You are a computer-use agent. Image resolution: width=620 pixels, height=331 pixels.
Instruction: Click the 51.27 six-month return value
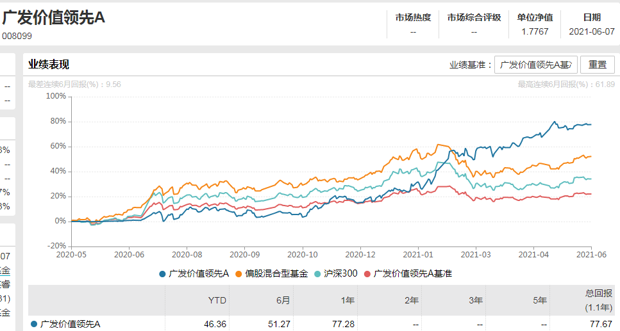[279, 325]
